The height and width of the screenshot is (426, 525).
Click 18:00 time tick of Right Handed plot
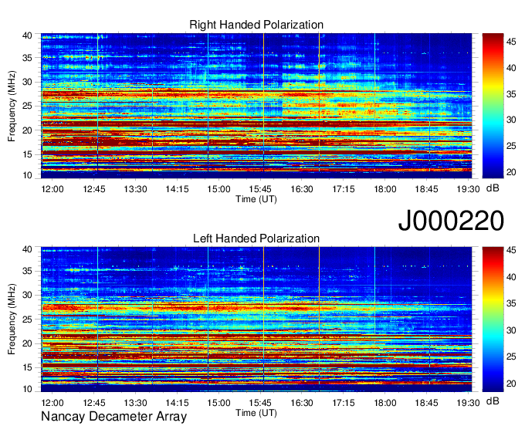pyautogui.click(x=385, y=189)
